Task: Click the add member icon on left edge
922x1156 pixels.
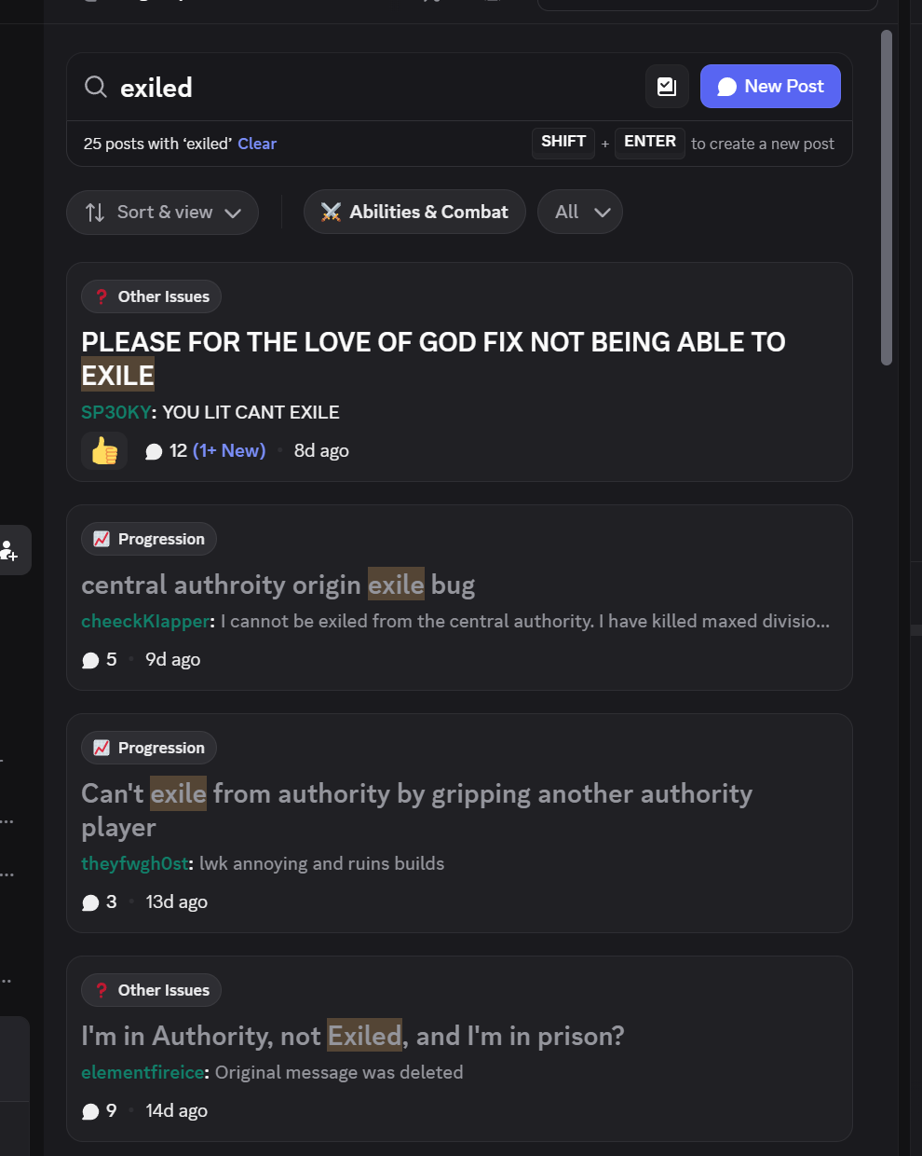Action: [x=9, y=550]
